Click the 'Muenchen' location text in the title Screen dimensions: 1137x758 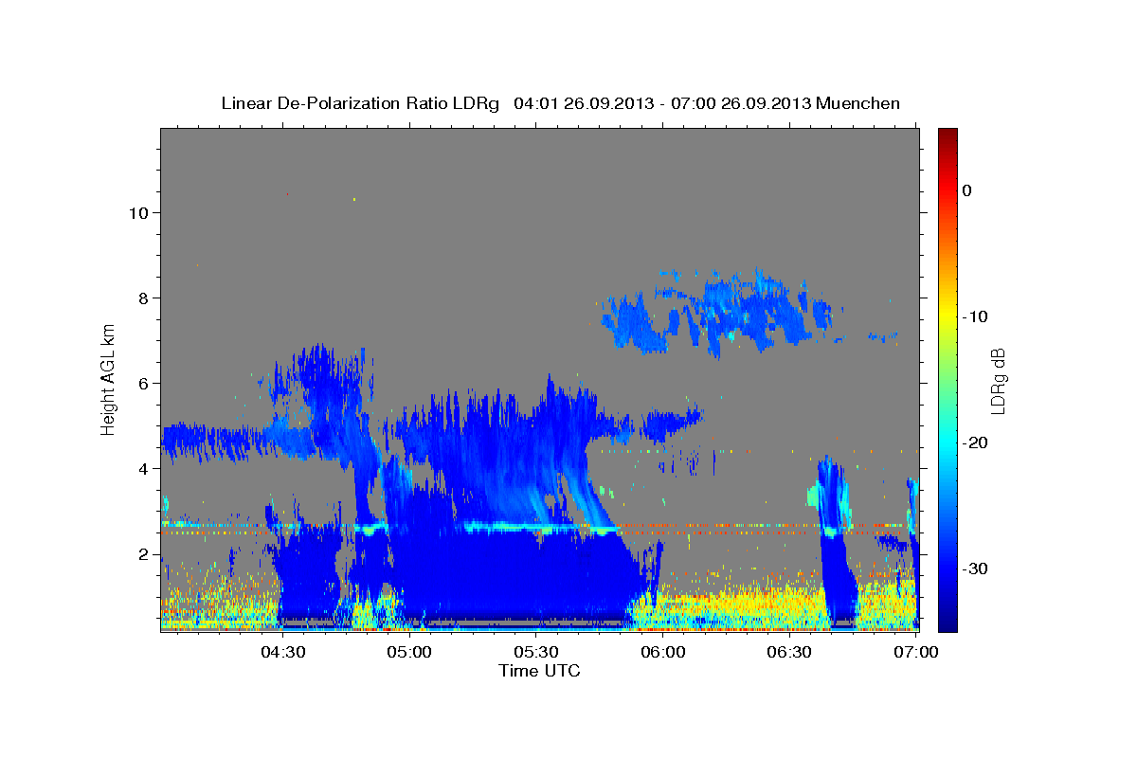tap(858, 103)
